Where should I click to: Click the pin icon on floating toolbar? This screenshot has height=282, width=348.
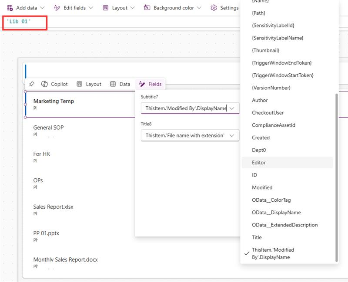coord(32,84)
